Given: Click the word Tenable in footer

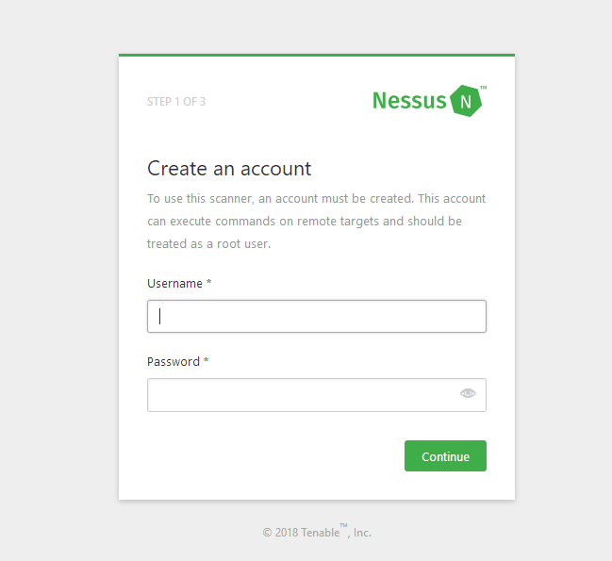Looking at the screenshot, I should (x=320, y=533).
